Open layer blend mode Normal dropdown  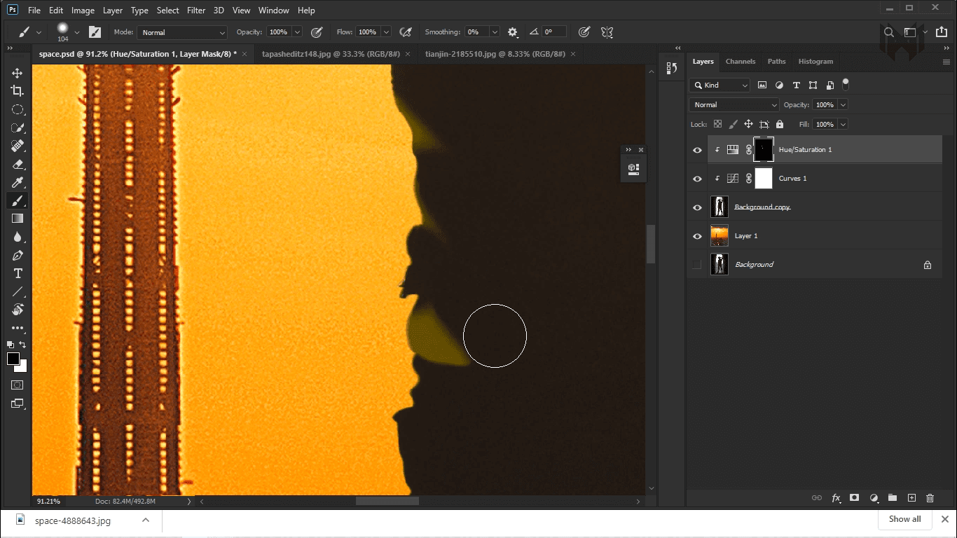pos(734,104)
